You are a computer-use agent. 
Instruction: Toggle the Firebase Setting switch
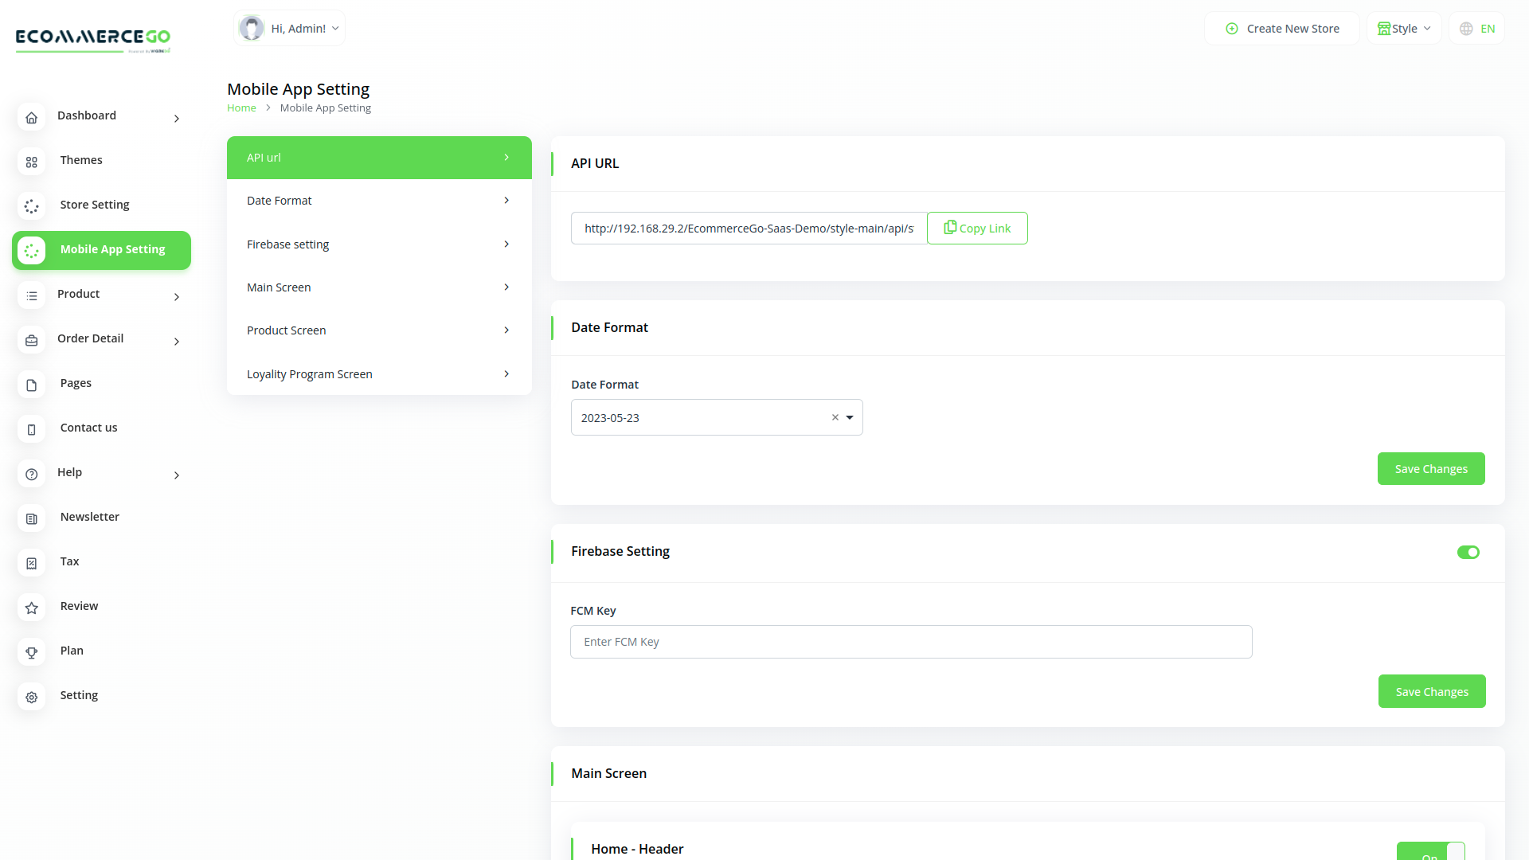pos(1468,552)
